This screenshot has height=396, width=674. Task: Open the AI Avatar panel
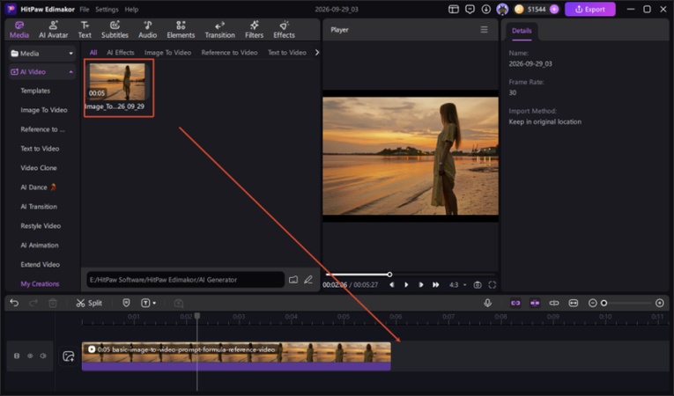pyautogui.click(x=53, y=30)
